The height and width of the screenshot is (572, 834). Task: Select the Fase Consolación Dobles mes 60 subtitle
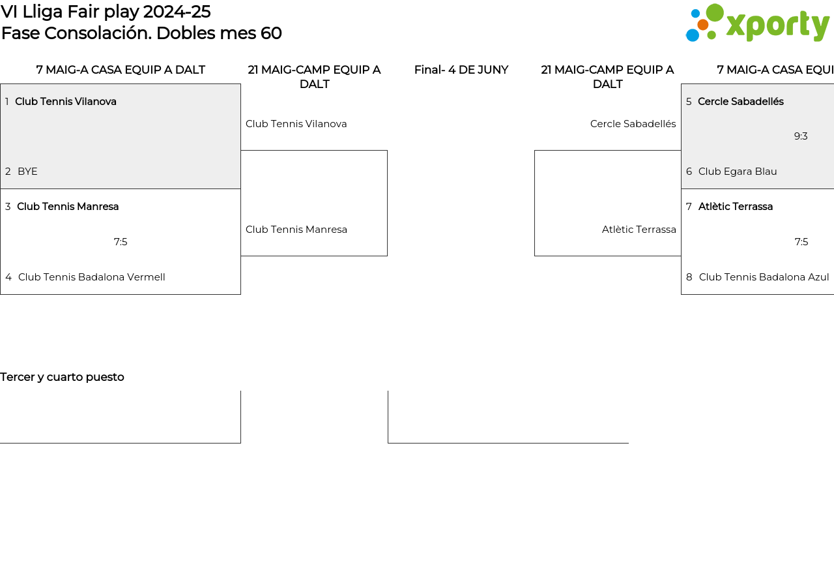click(141, 33)
